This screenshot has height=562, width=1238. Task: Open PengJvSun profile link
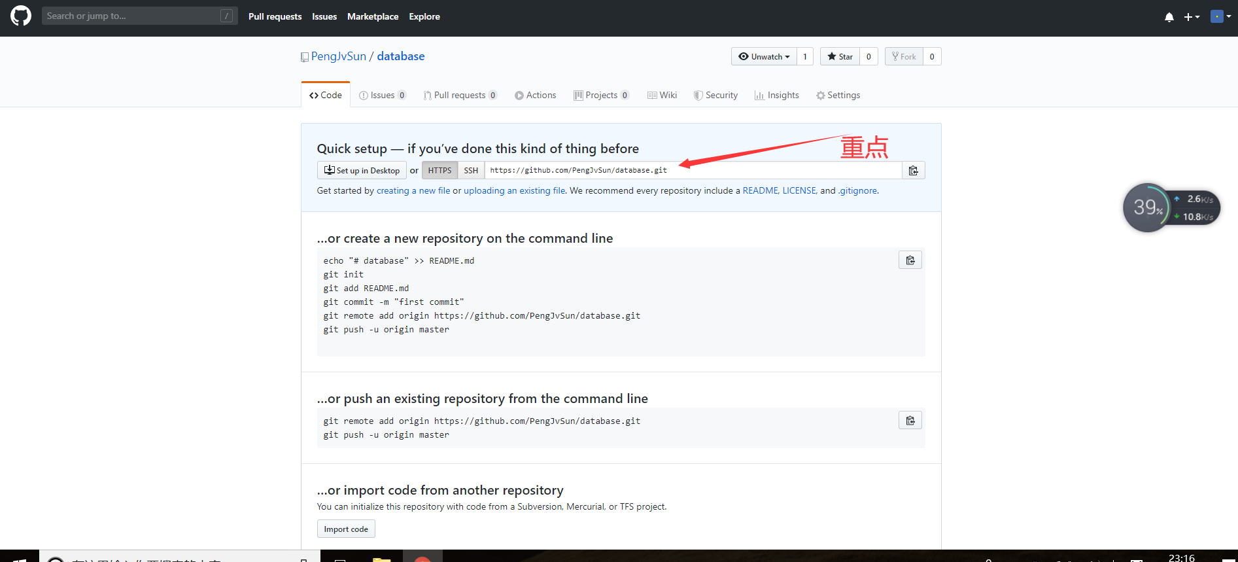point(338,56)
